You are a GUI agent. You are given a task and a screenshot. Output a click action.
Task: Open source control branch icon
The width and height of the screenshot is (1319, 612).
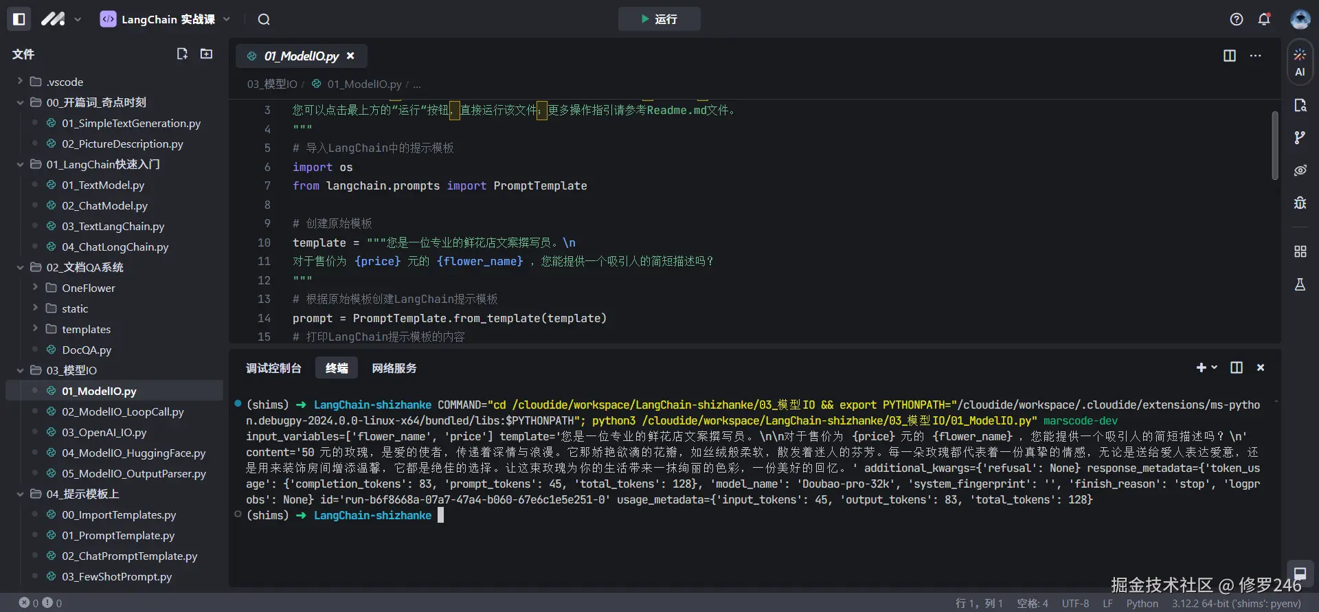1300,137
